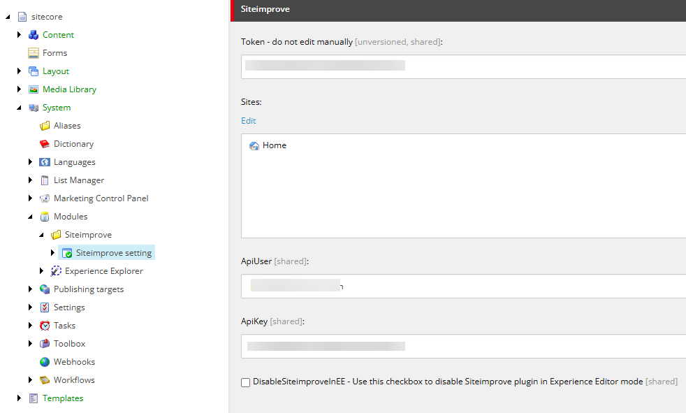
Task: Collapse the Modules node
Action: (30, 217)
